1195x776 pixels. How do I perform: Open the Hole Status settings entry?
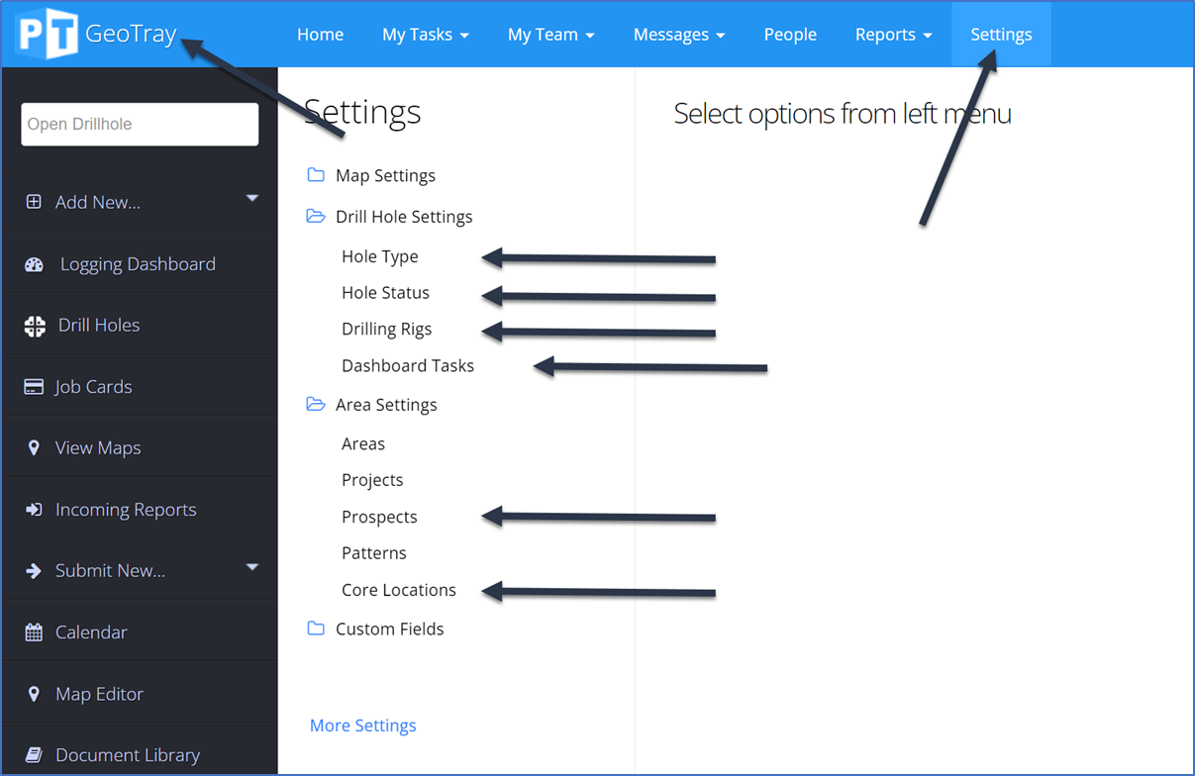385,292
